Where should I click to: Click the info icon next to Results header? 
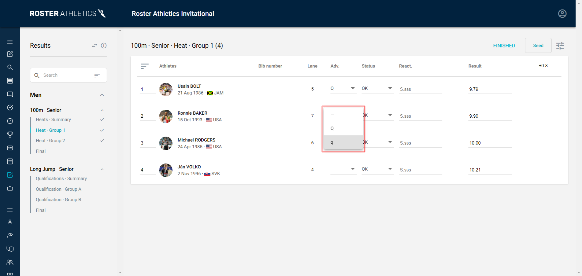coord(104,46)
